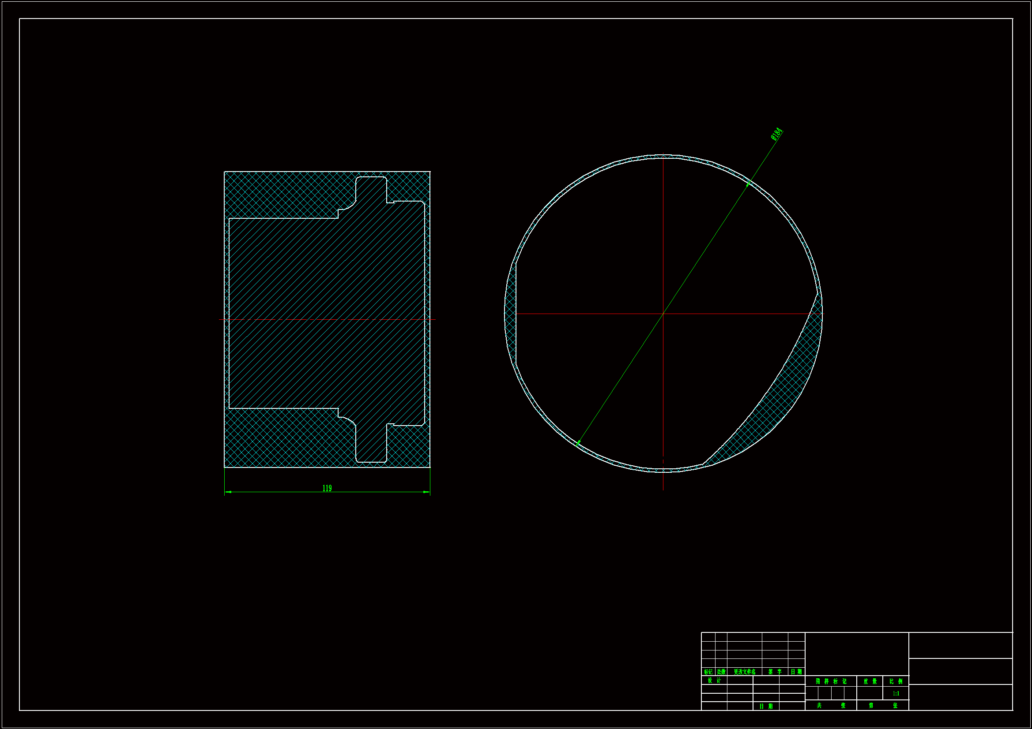Screen dimensions: 1032x729
Task: Select the 签字 column header text
Action: point(775,672)
